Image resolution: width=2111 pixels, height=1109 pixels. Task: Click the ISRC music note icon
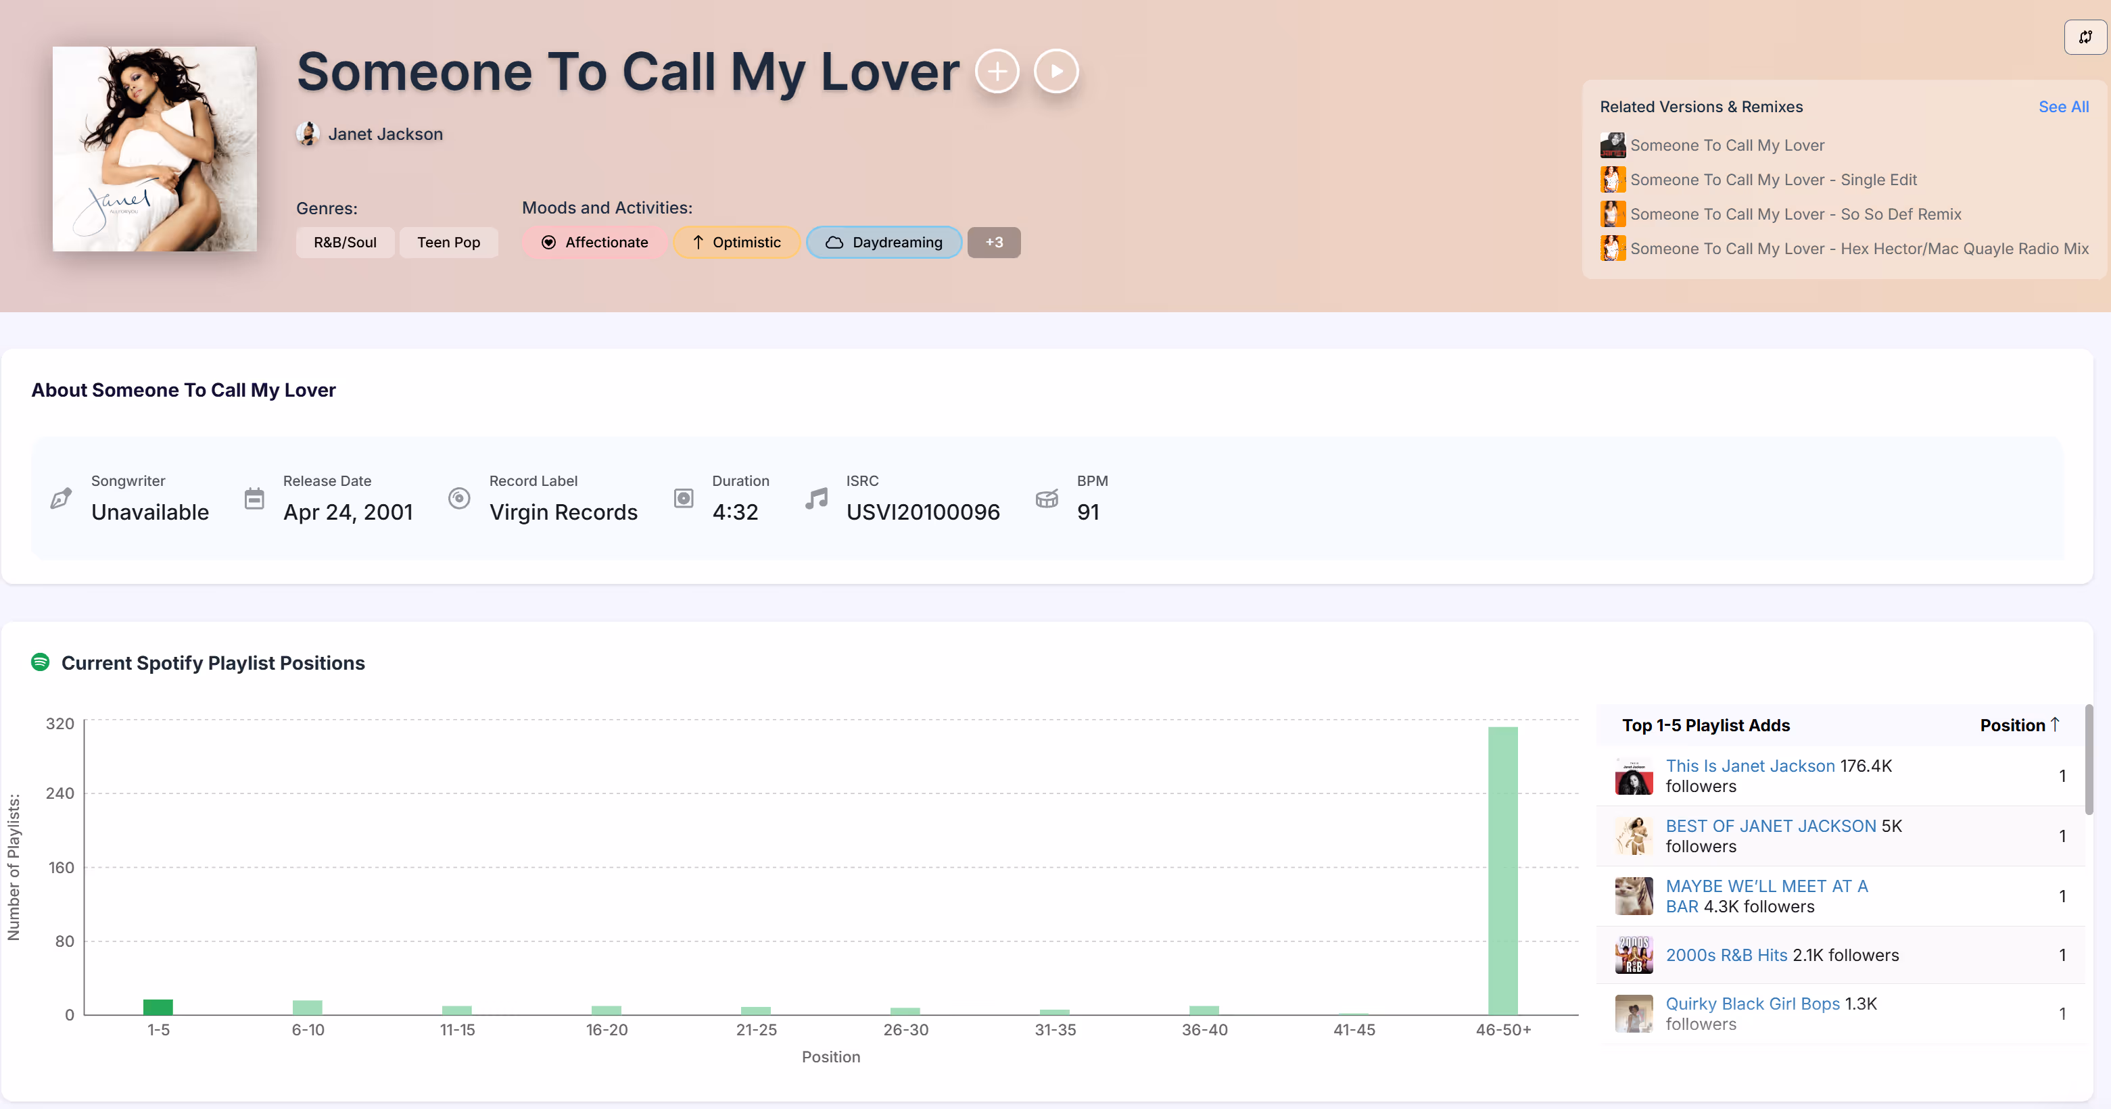[x=816, y=498]
